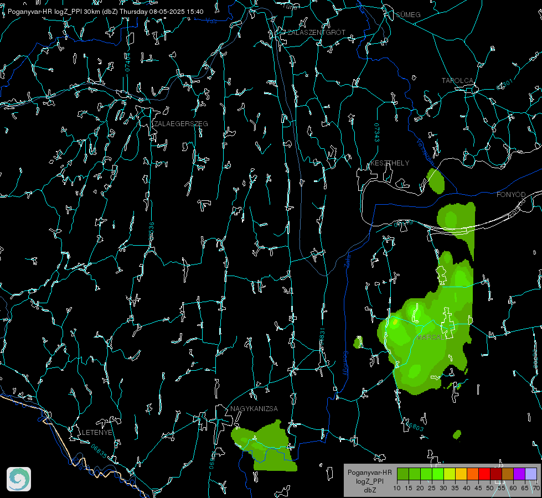
Task: Select the 40–45 dBZ orange swatch
Action: pyautogui.click(x=473, y=474)
